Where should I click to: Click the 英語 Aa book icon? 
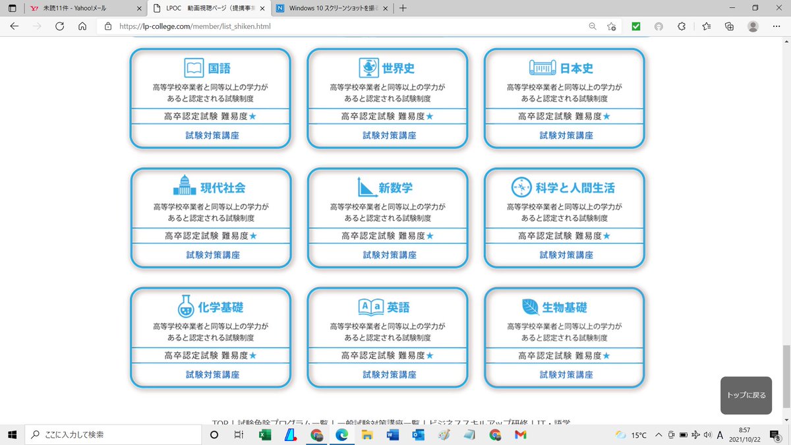tap(370, 307)
